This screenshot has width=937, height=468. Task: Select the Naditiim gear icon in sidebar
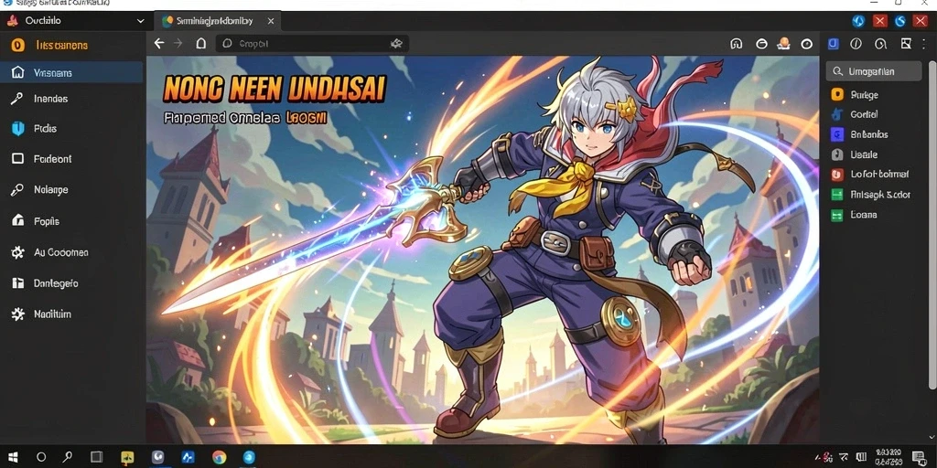click(17, 314)
